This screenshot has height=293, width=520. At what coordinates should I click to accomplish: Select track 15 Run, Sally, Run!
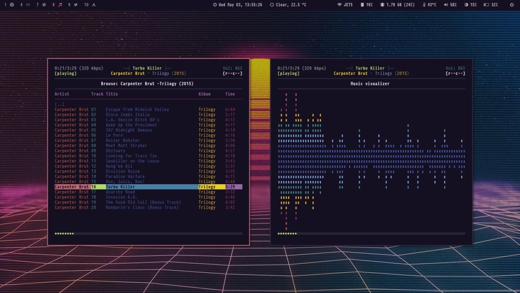[149, 182]
